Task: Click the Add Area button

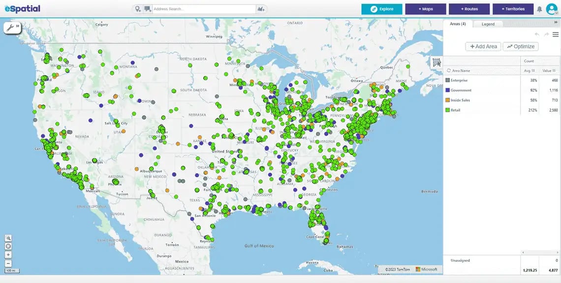Action: (x=483, y=46)
